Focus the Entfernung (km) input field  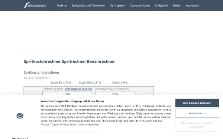67,93
